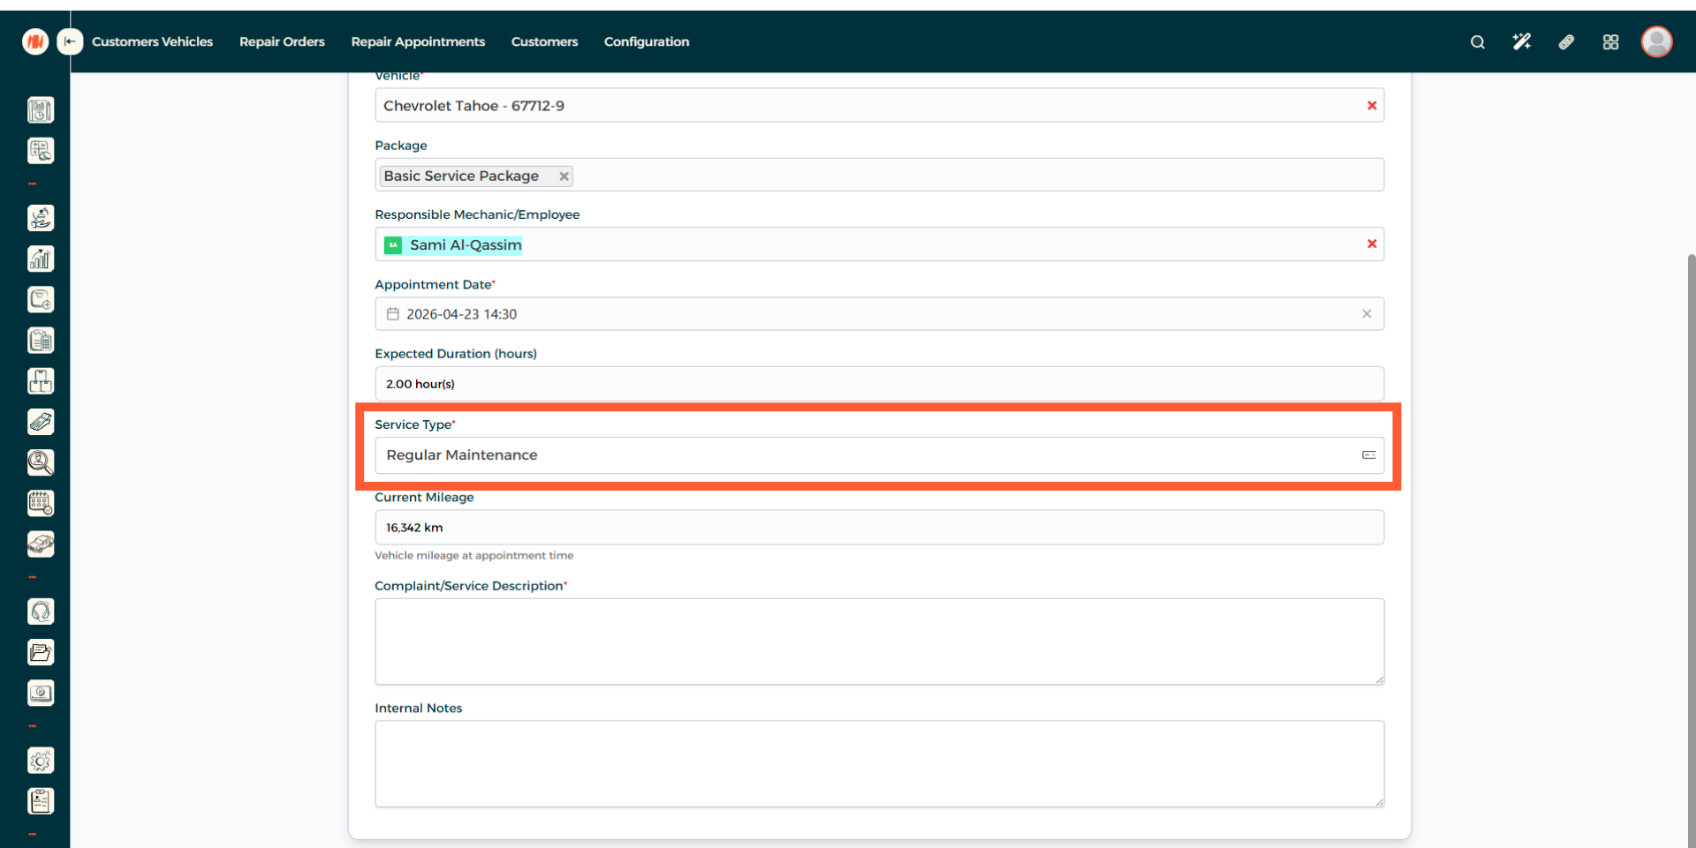Viewport: 1696px width, 848px height.
Task: Click the search magnifier in top bar
Action: (x=1477, y=41)
